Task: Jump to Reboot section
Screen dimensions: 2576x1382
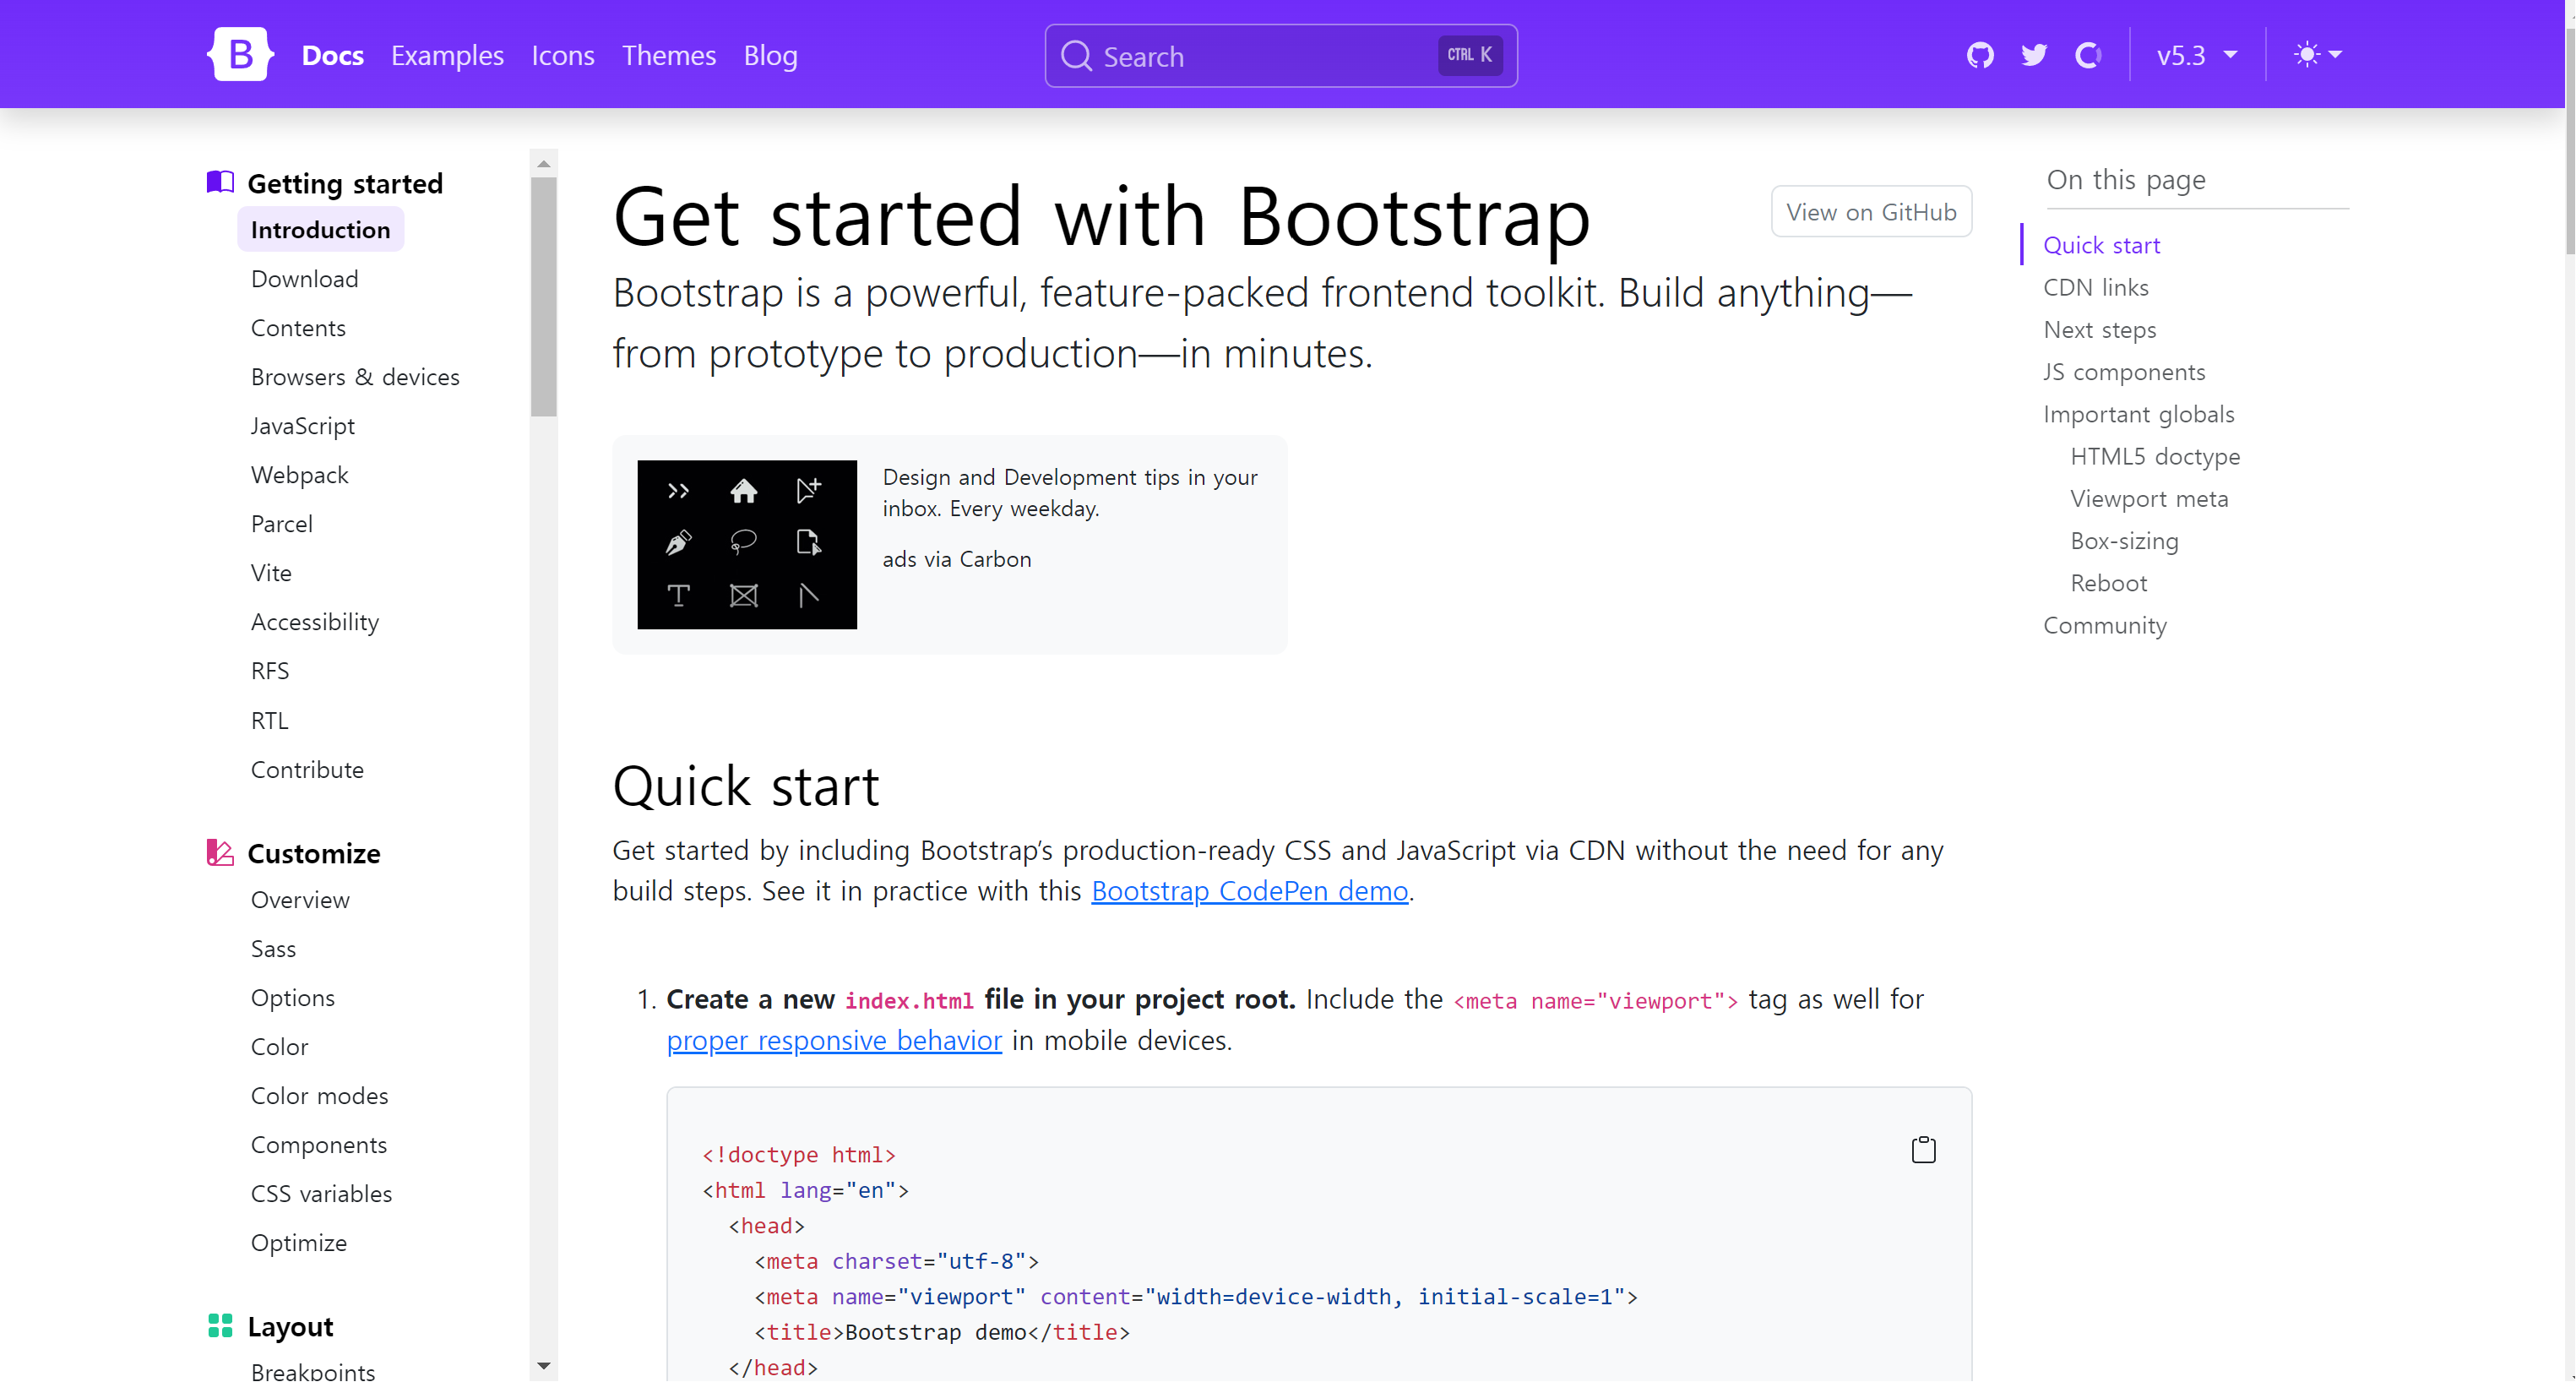Action: [x=2108, y=582]
